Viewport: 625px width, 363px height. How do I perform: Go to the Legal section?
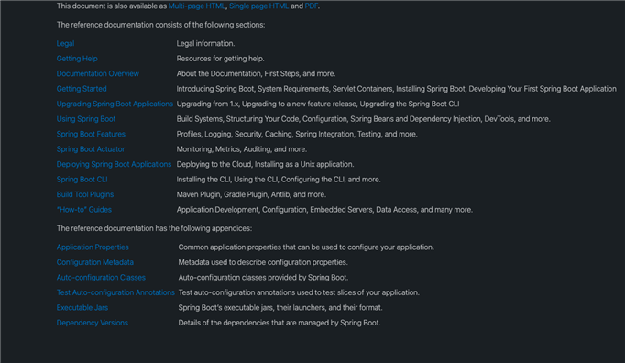(65, 43)
